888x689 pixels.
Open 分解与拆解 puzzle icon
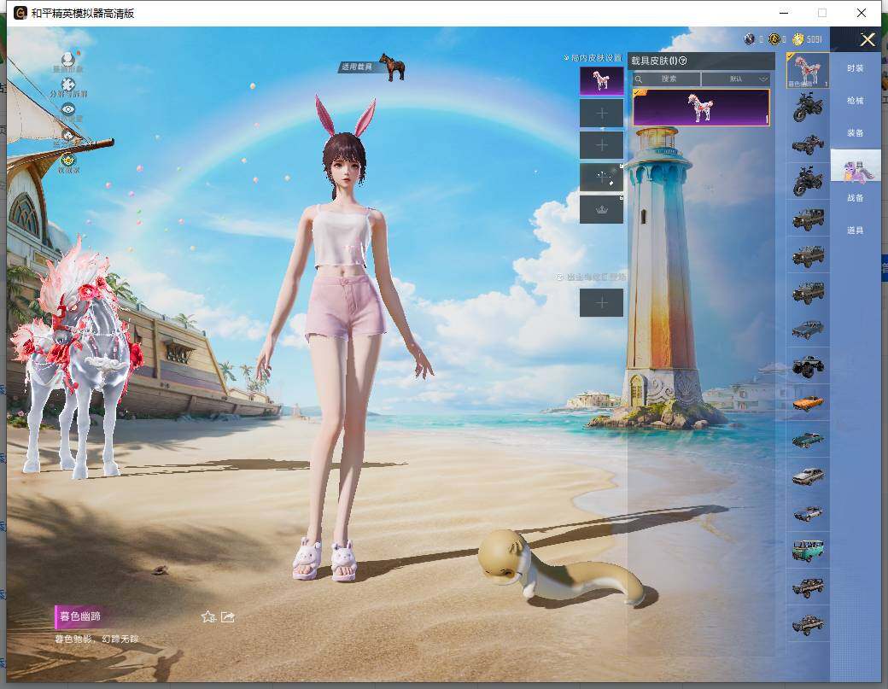68,85
